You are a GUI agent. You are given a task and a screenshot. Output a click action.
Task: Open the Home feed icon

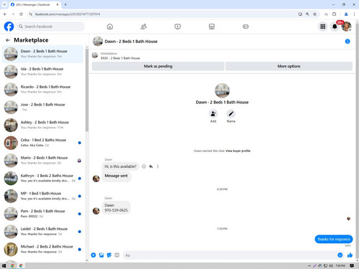pos(110,27)
